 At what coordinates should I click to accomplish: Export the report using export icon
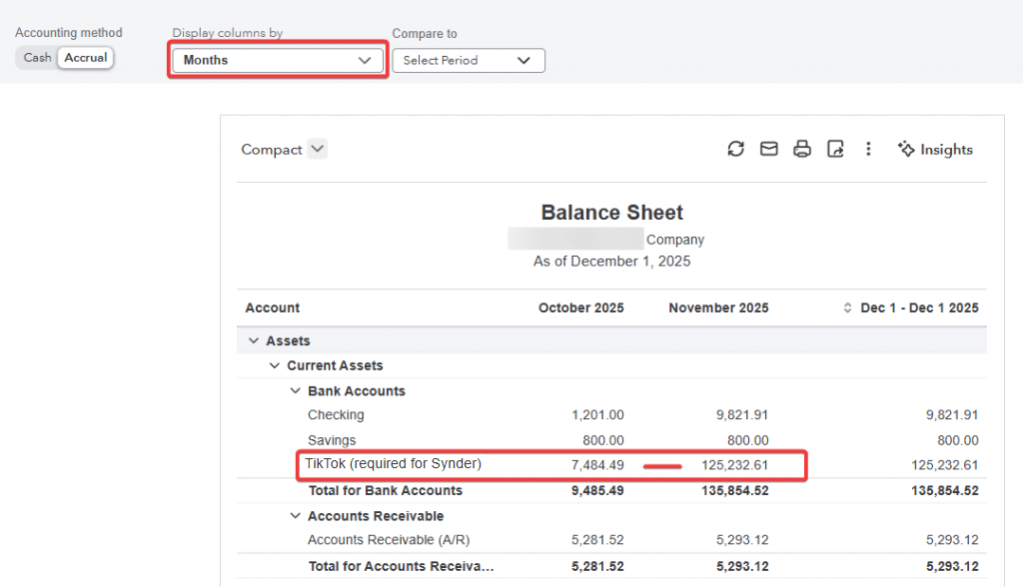835,149
